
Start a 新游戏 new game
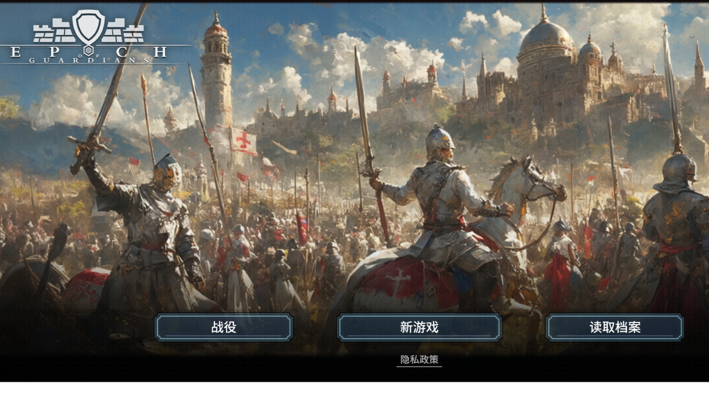[419, 328]
